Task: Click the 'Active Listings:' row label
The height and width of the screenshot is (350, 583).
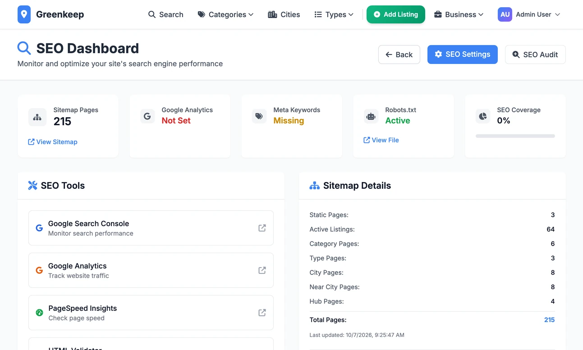Action: pyautogui.click(x=332, y=229)
